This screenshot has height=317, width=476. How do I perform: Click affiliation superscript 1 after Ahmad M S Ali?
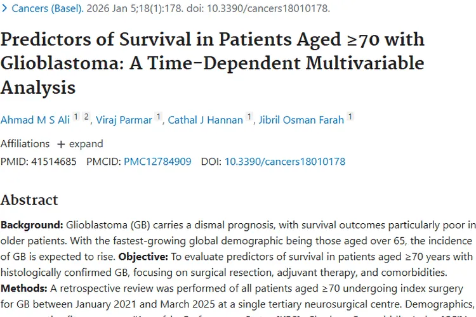76,117
